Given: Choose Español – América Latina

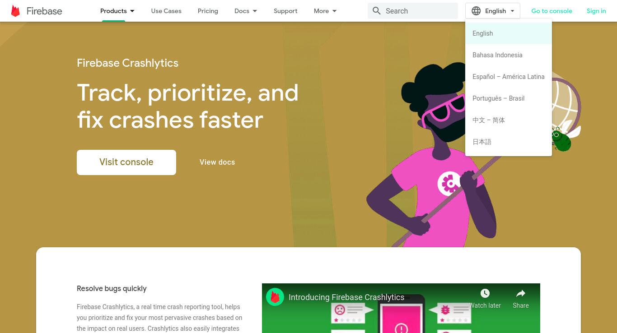Looking at the screenshot, I should (x=509, y=77).
